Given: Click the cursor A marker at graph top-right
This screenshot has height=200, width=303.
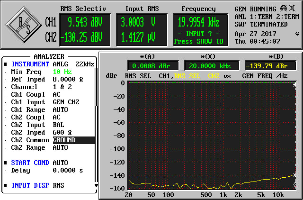Looking at the screenshot, I should 294,84.
